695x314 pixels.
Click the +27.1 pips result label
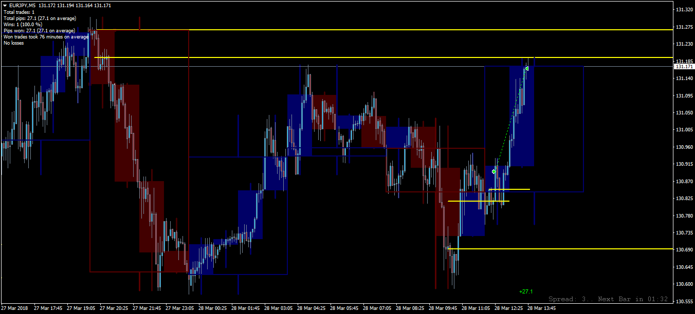click(x=526, y=291)
